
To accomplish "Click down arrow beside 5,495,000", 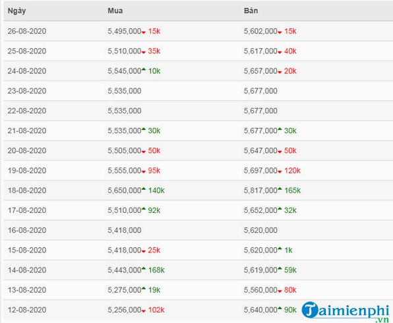I will click(x=144, y=32).
